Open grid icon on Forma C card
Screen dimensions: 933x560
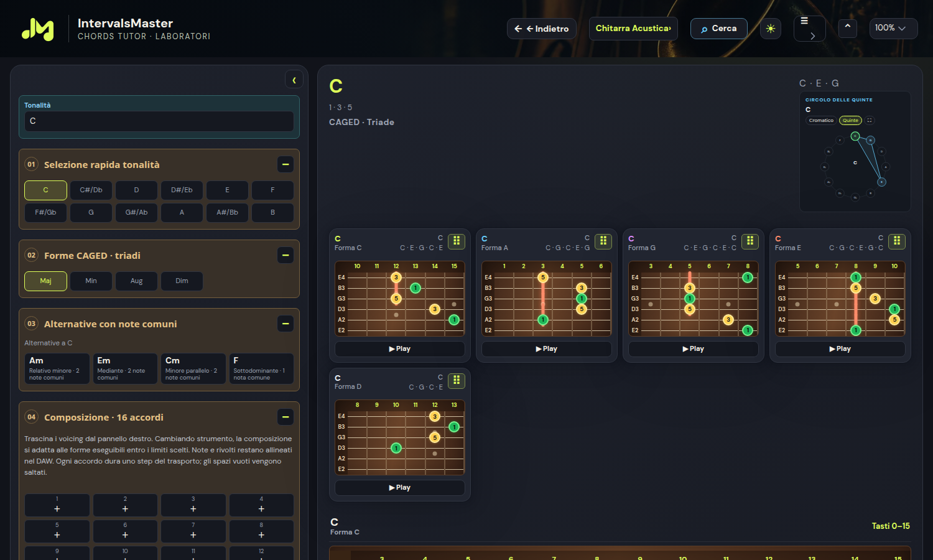coord(457,241)
